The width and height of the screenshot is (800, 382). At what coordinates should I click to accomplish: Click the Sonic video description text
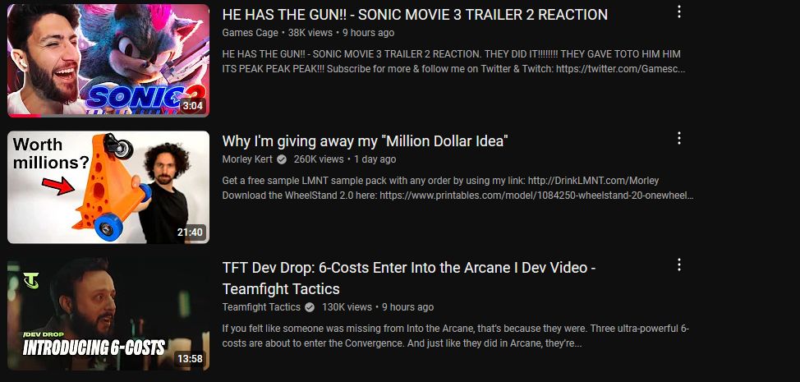(x=453, y=61)
